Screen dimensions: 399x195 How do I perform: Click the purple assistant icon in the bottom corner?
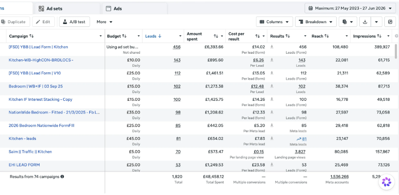coord(387,182)
